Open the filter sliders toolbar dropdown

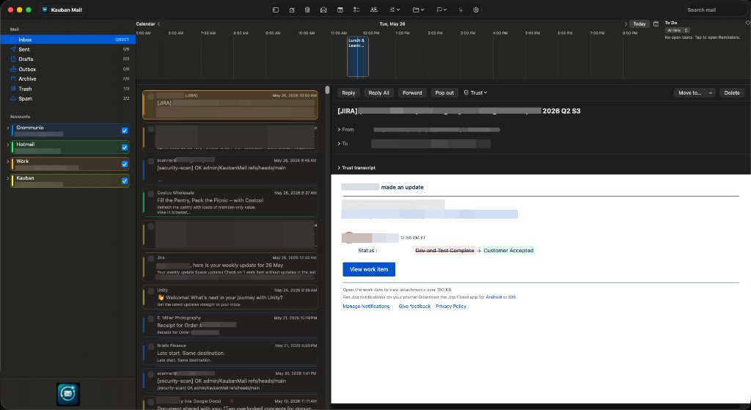pos(395,10)
